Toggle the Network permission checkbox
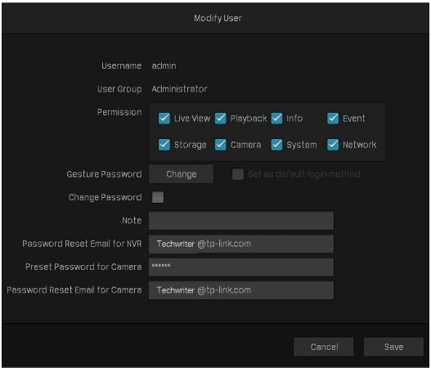Image resolution: width=431 pixels, height=368 pixels. click(333, 145)
